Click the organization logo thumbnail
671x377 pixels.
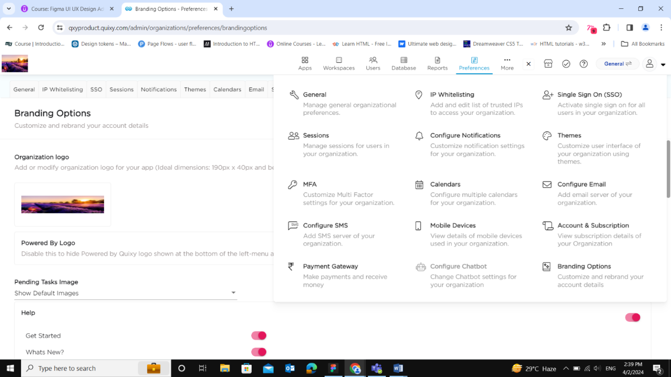(x=62, y=204)
